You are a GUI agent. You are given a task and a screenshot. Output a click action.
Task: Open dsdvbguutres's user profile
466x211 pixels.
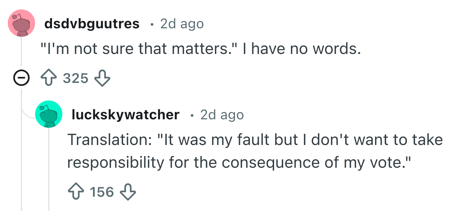click(x=92, y=23)
